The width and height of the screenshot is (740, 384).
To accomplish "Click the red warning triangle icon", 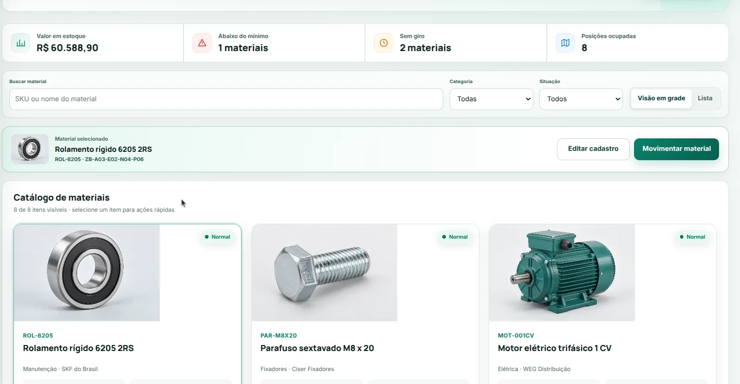I will [202, 43].
